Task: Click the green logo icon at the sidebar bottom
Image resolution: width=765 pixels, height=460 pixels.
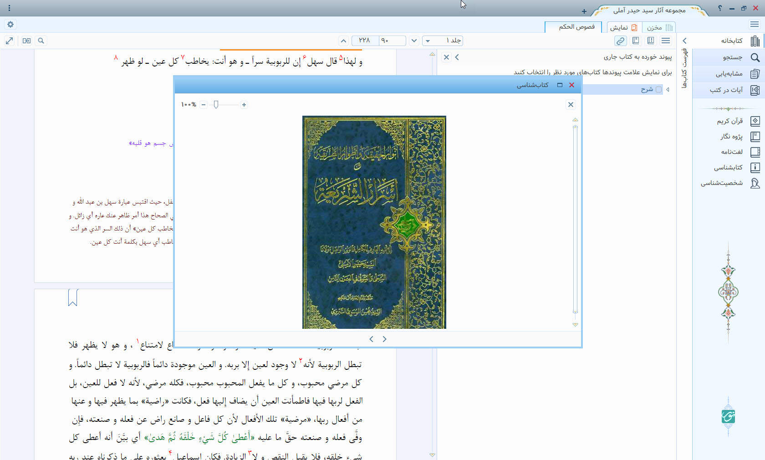Action: (728, 416)
